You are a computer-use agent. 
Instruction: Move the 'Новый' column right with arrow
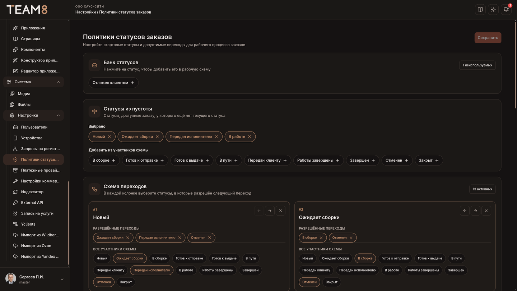[270, 211]
